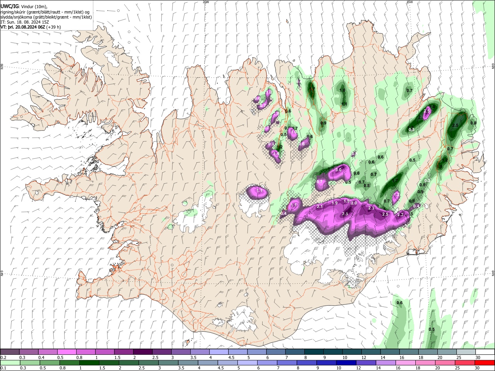Pick lower legend swatch between 3 and 3.5
495x371 pixels.
(x=168, y=362)
